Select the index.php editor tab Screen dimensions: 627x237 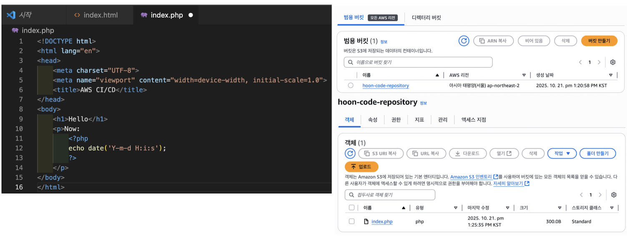[x=166, y=15]
